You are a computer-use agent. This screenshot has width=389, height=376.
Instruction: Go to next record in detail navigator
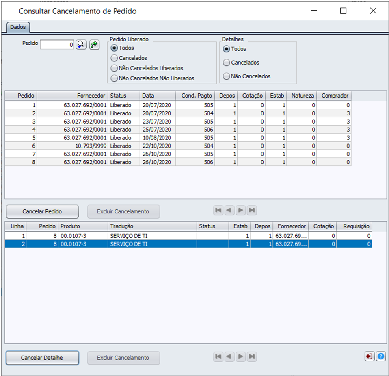(240, 356)
